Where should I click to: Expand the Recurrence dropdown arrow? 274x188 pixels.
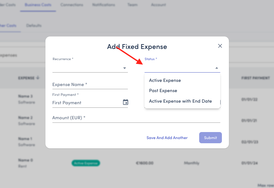125,68
